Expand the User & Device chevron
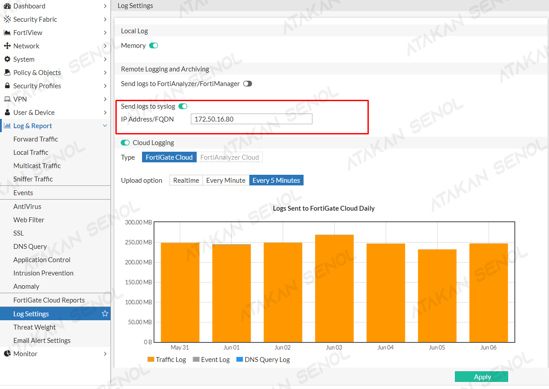The image size is (549, 389). [x=105, y=113]
